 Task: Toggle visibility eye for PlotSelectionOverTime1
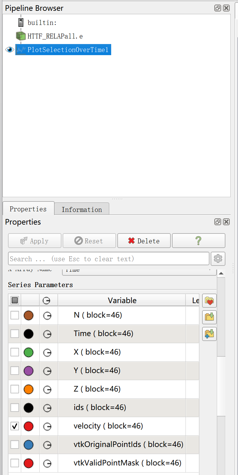pos(10,50)
